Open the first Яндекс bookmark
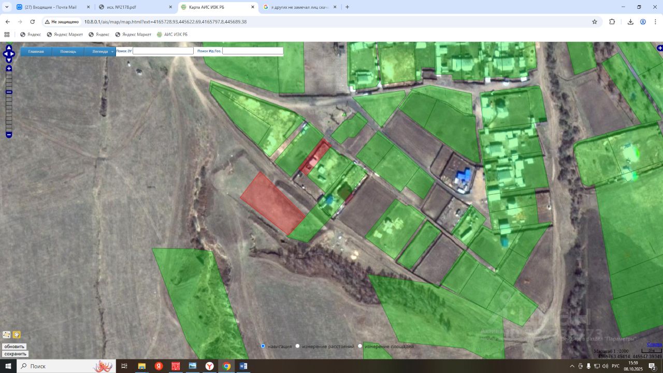The width and height of the screenshot is (663, 373). coord(31,34)
